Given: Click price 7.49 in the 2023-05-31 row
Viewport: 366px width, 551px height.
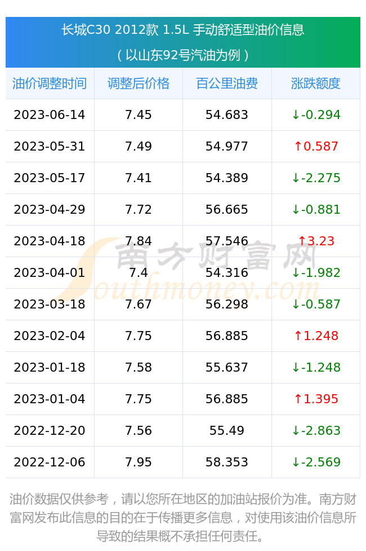Looking at the screenshot, I should 139,147.
